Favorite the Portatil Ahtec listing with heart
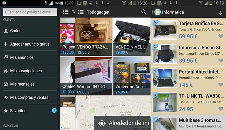Image resolution: width=226 pixels, height=130 pixels. 221,84
